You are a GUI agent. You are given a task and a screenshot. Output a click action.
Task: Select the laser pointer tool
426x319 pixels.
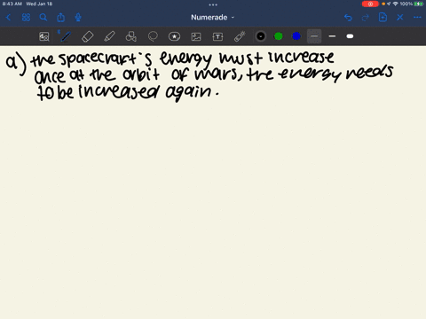tap(240, 36)
